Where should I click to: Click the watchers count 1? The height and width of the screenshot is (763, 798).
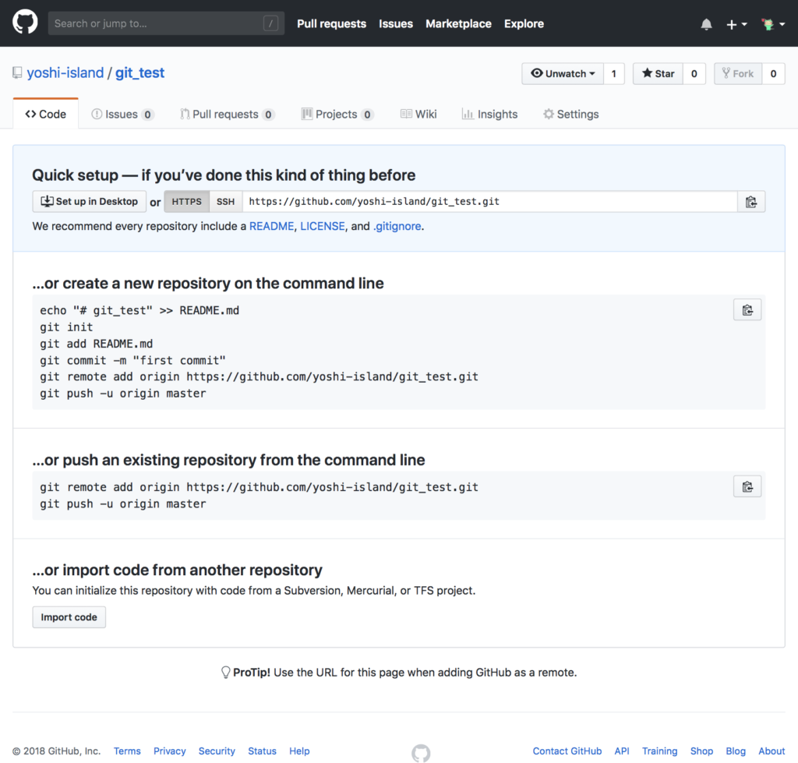coord(614,74)
